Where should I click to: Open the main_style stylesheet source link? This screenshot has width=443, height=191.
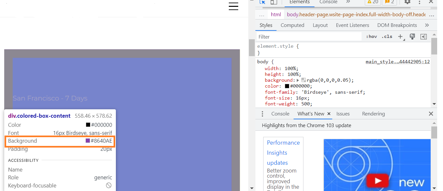click(398, 62)
